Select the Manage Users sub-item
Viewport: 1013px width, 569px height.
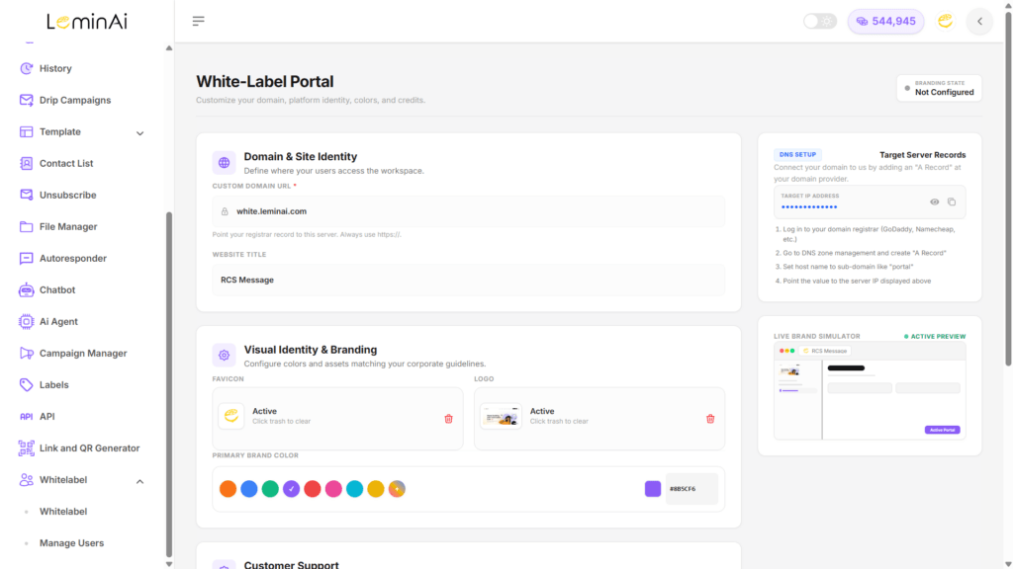click(x=71, y=543)
